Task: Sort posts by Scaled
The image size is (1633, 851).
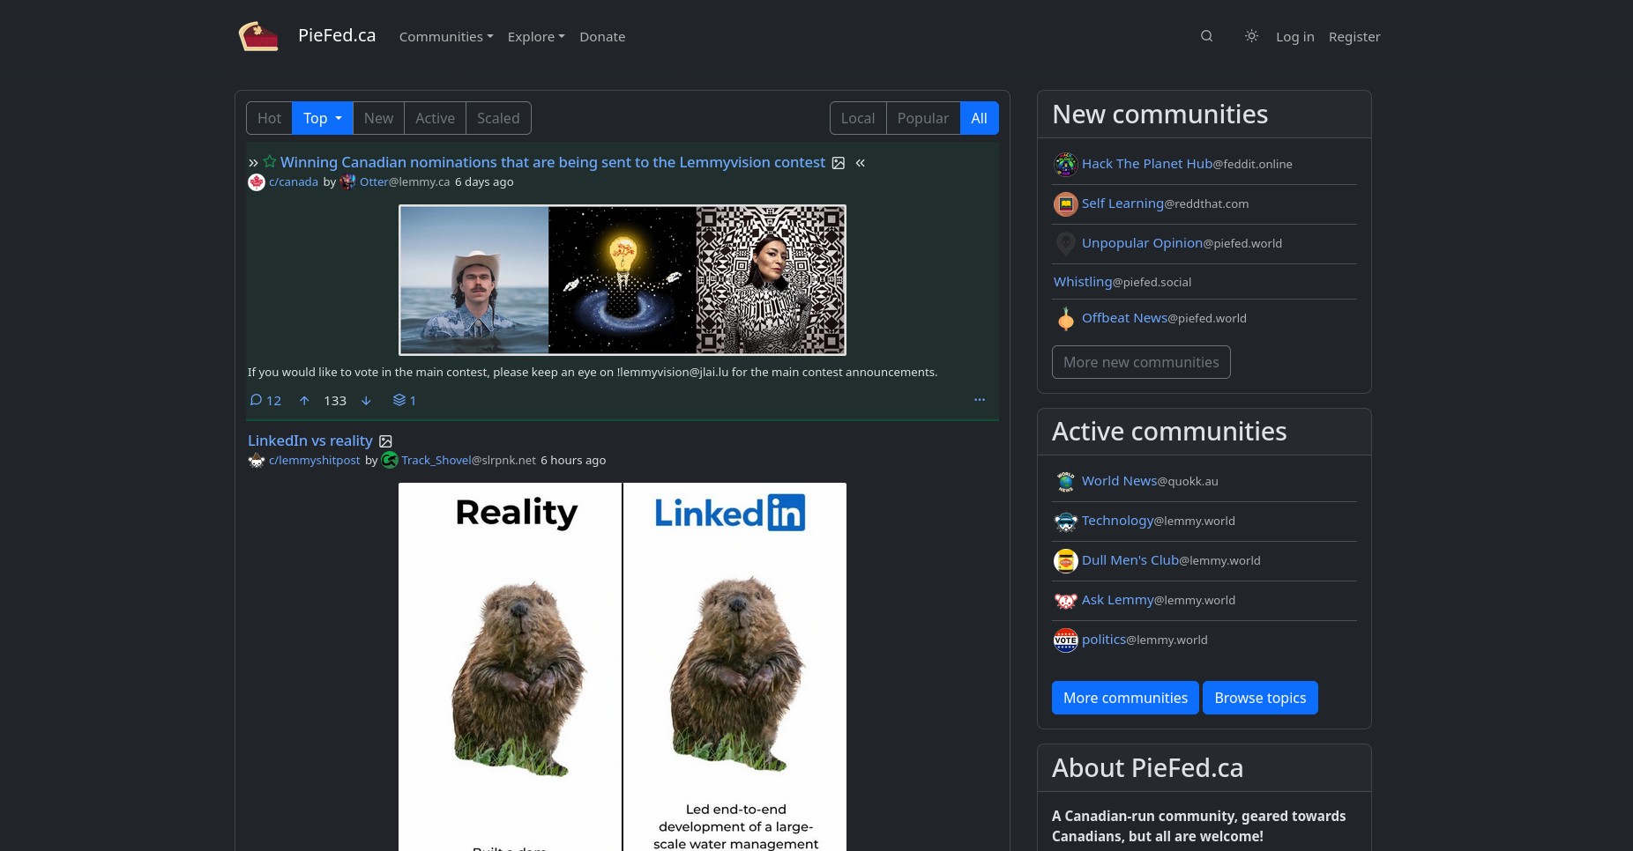Action: coord(498,118)
